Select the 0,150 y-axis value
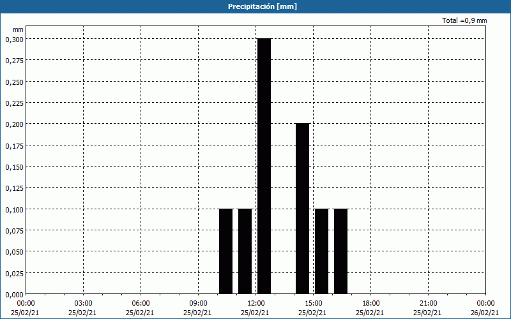 (x=14, y=167)
